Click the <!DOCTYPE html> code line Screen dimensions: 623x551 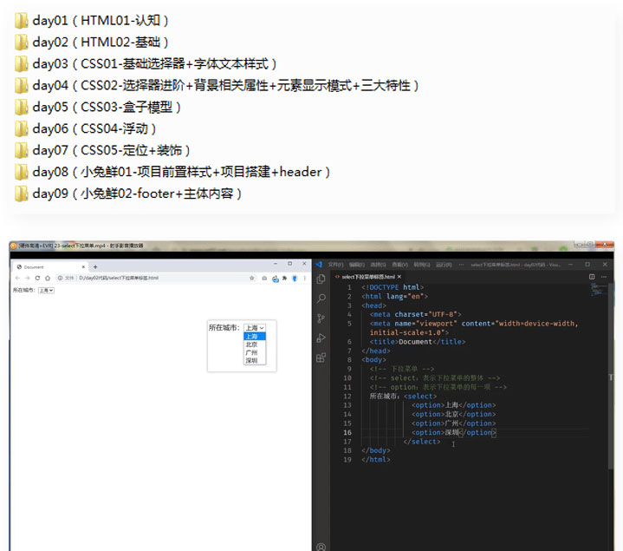pos(393,287)
